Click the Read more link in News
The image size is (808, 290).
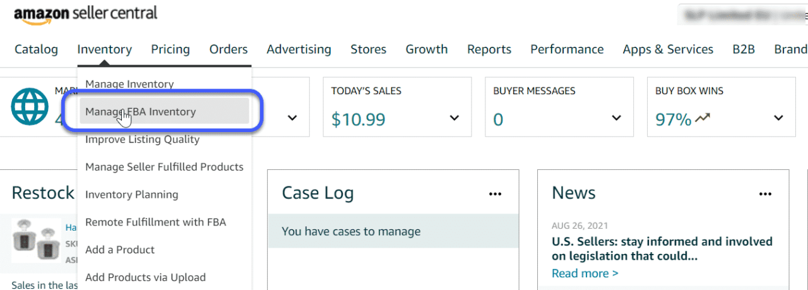pyautogui.click(x=585, y=273)
